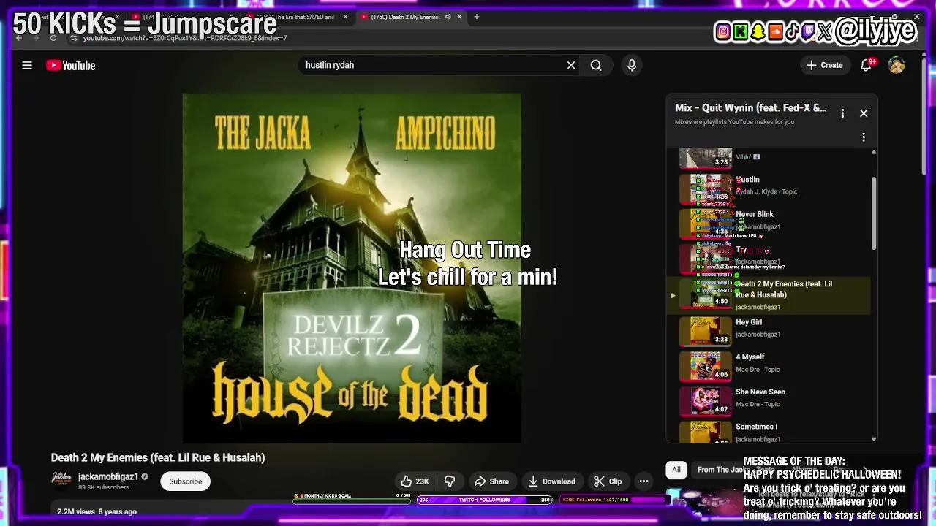Close the Mix playlist panel
This screenshot has width=936, height=526.
point(864,113)
